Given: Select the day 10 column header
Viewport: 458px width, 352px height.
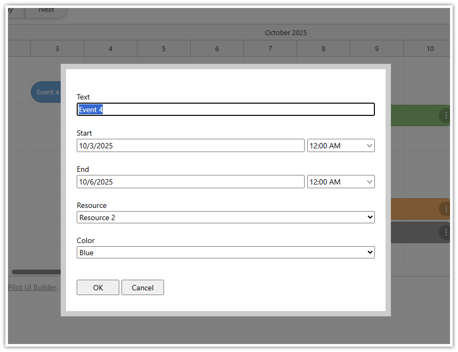Looking at the screenshot, I should (x=429, y=48).
